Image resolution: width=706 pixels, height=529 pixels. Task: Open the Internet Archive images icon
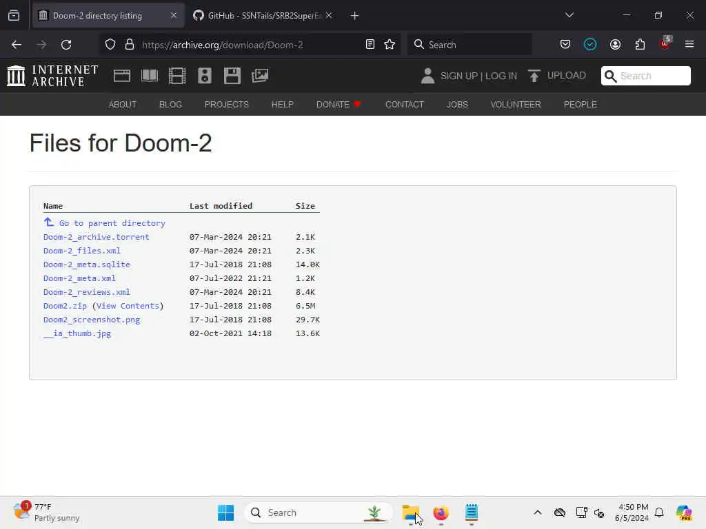[260, 76]
